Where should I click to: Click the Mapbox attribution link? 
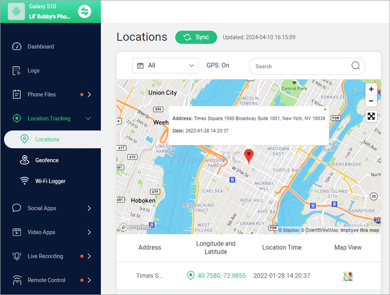[x=289, y=230]
